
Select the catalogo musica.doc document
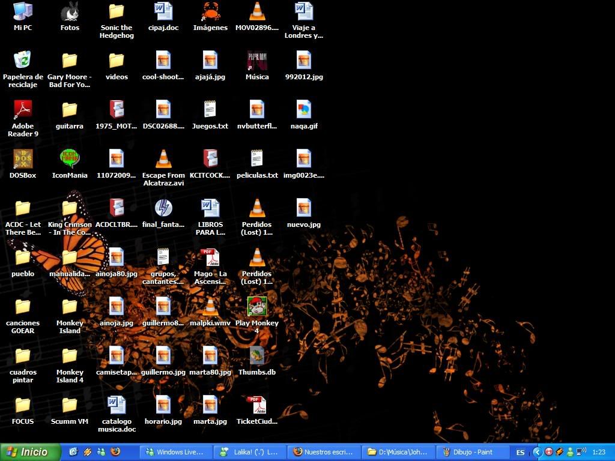tap(117, 405)
